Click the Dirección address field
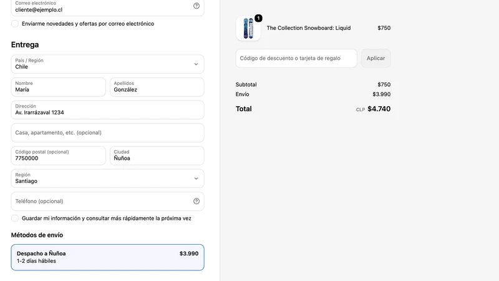 (107, 110)
